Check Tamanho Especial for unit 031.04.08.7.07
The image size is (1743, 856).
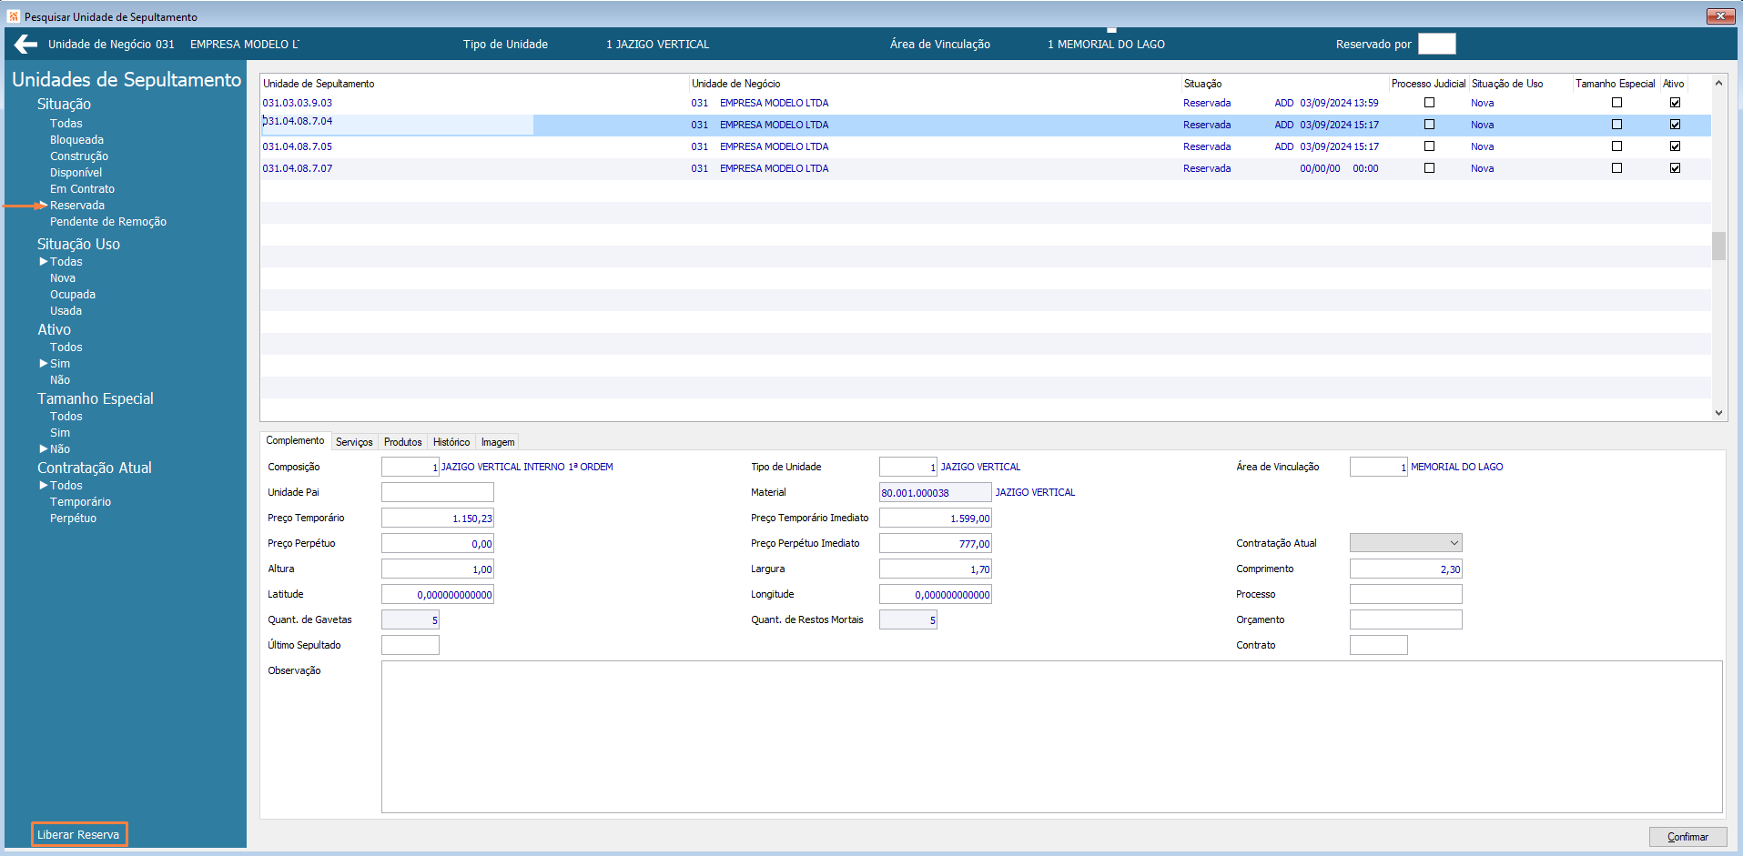click(1616, 168)
